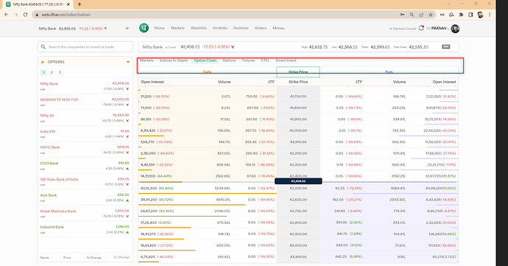Open the Chrome three-dot menu
Screen dimensions: 508x266
[490, 15]
